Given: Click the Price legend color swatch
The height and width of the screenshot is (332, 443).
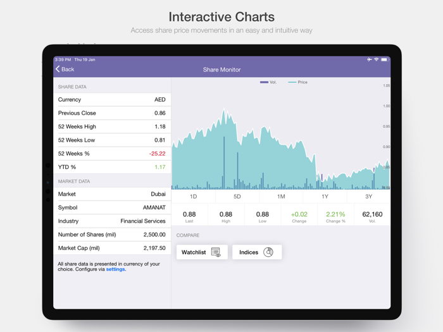Looking at the screenshot, I should tap(292, 82).
